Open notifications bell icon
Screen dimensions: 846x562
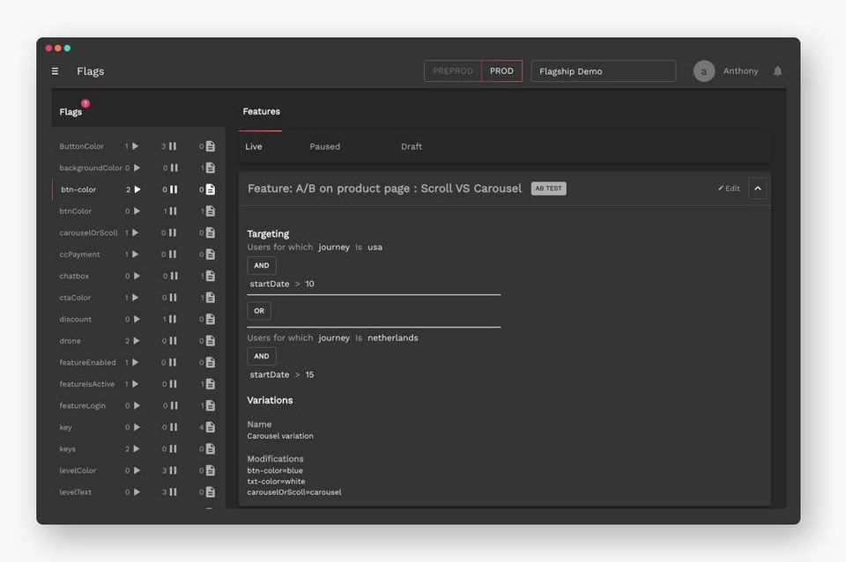pos(777,71)
